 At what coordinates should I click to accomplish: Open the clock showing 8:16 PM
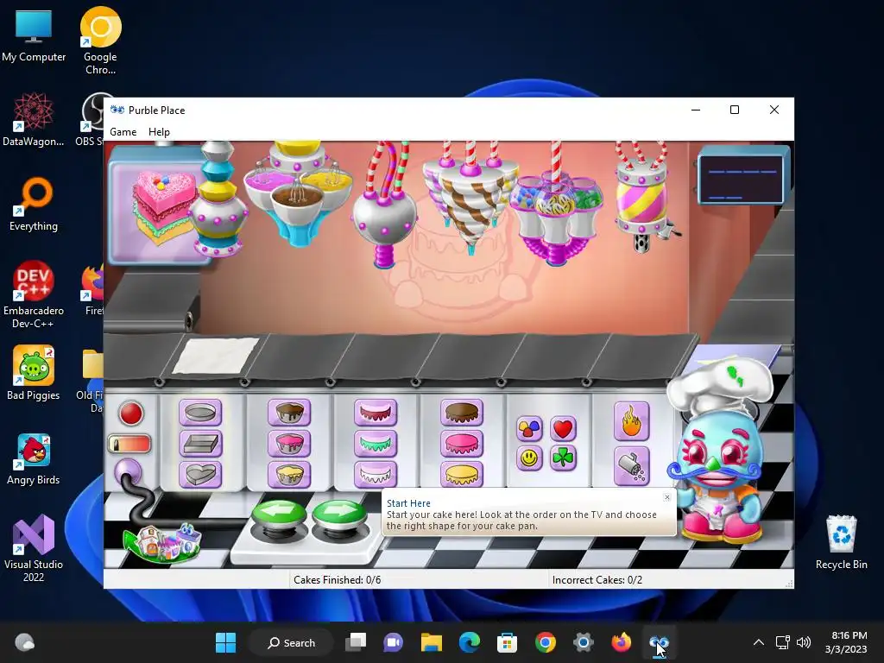(848, 642)
